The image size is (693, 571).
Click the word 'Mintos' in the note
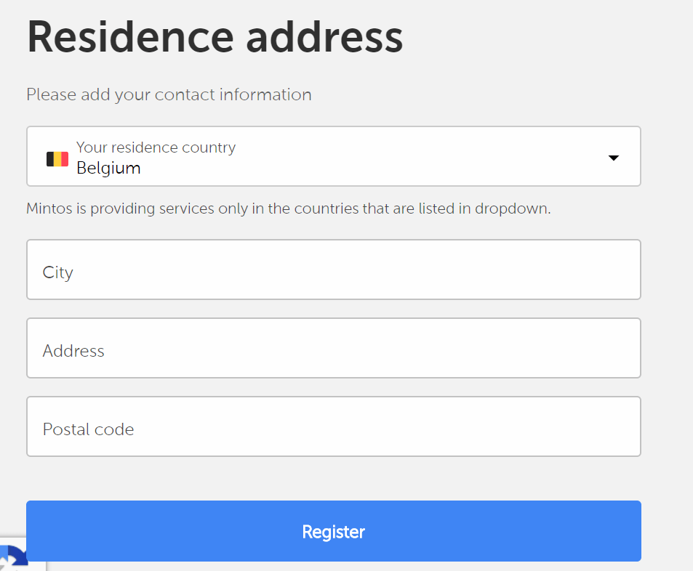pos(48,208)
